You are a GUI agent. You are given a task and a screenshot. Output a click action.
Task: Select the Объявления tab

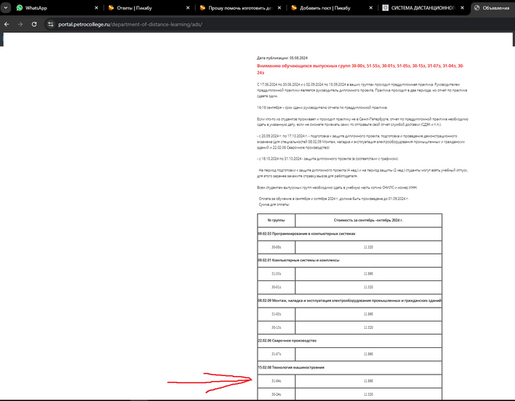click(493, 8)
